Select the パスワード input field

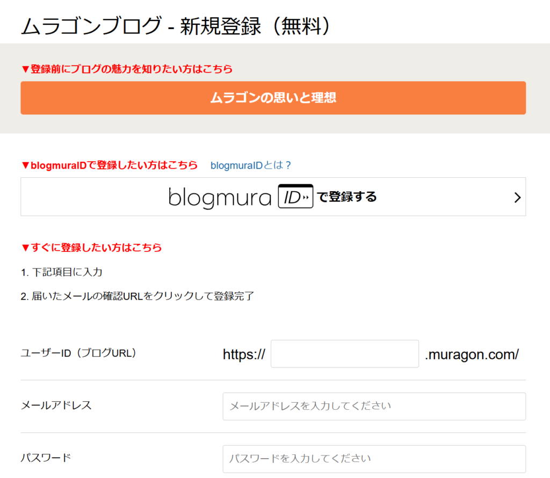[x=374, y=459]
